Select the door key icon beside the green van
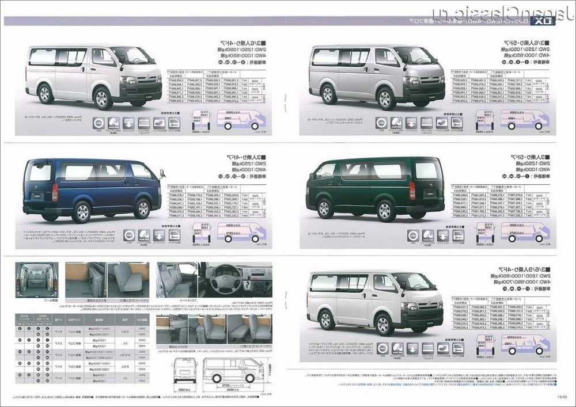 (458, 235)
